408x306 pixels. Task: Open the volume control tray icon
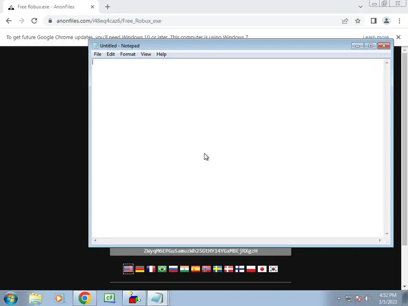point(368,298)
